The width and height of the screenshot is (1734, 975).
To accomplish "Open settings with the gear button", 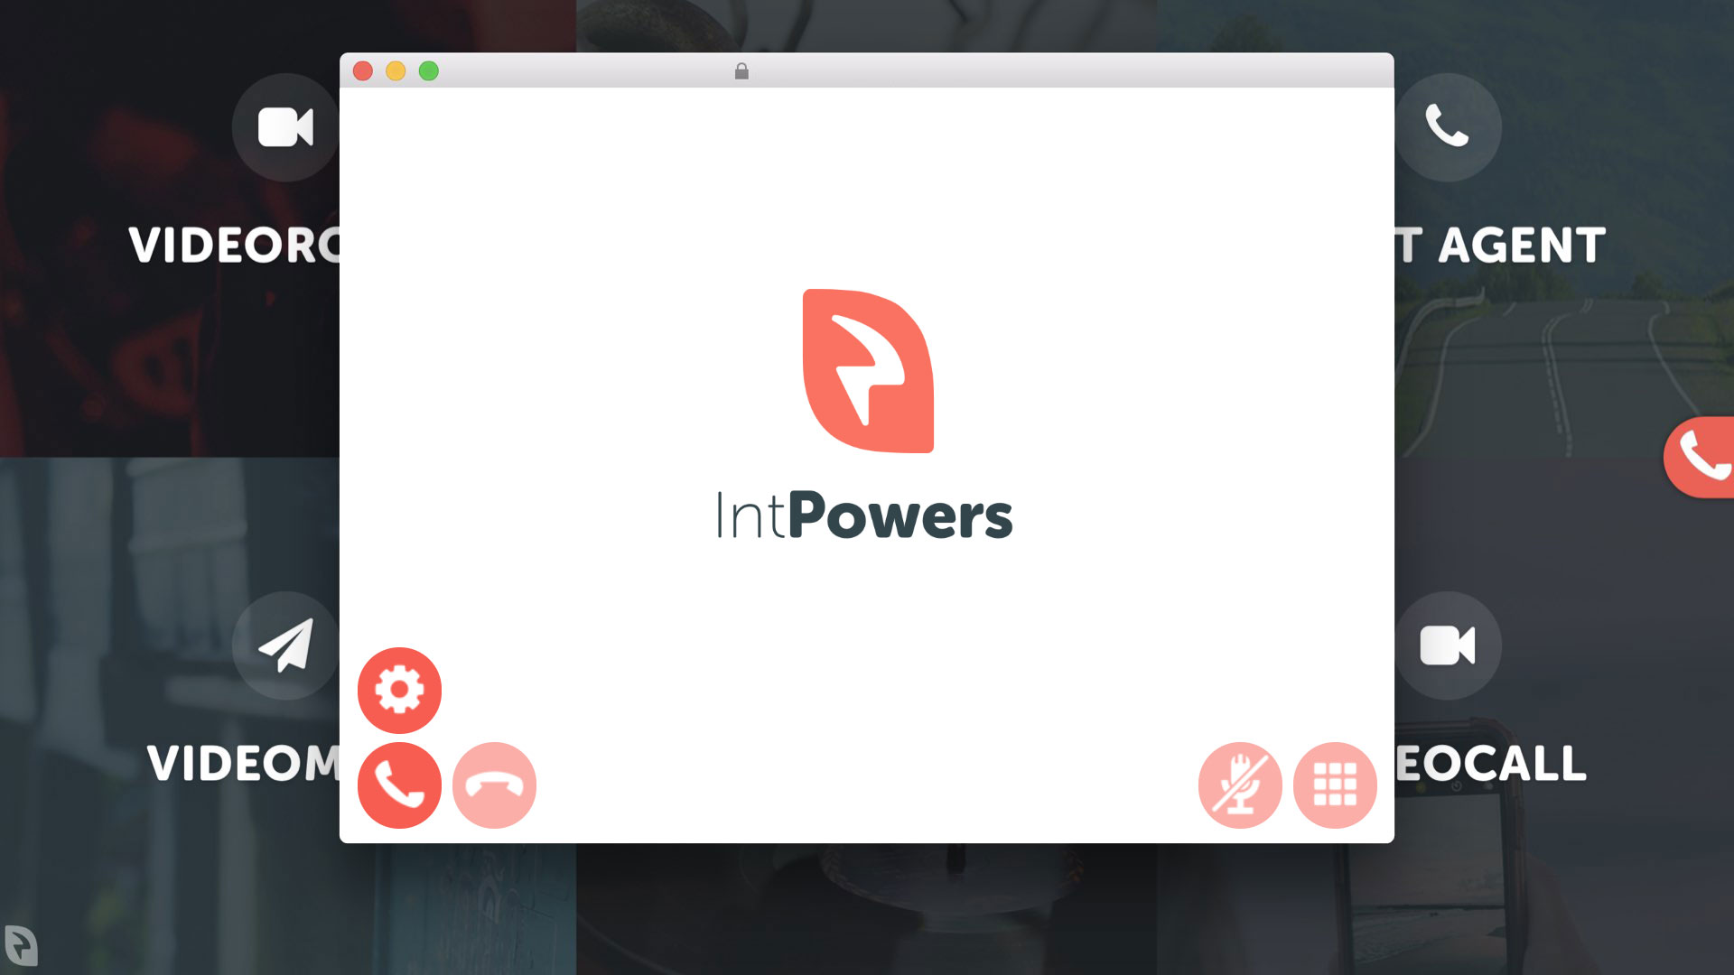I will tap(399, 691).
